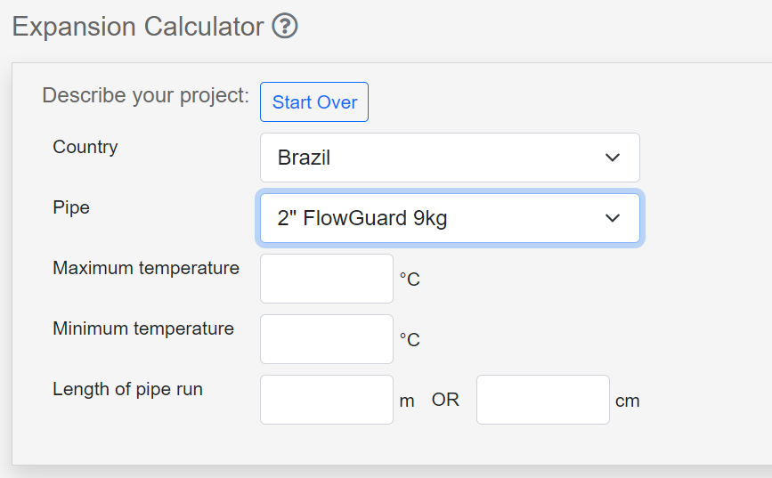772x478 pixels.
Task: Click the Country field label
Action: point(85,147)
